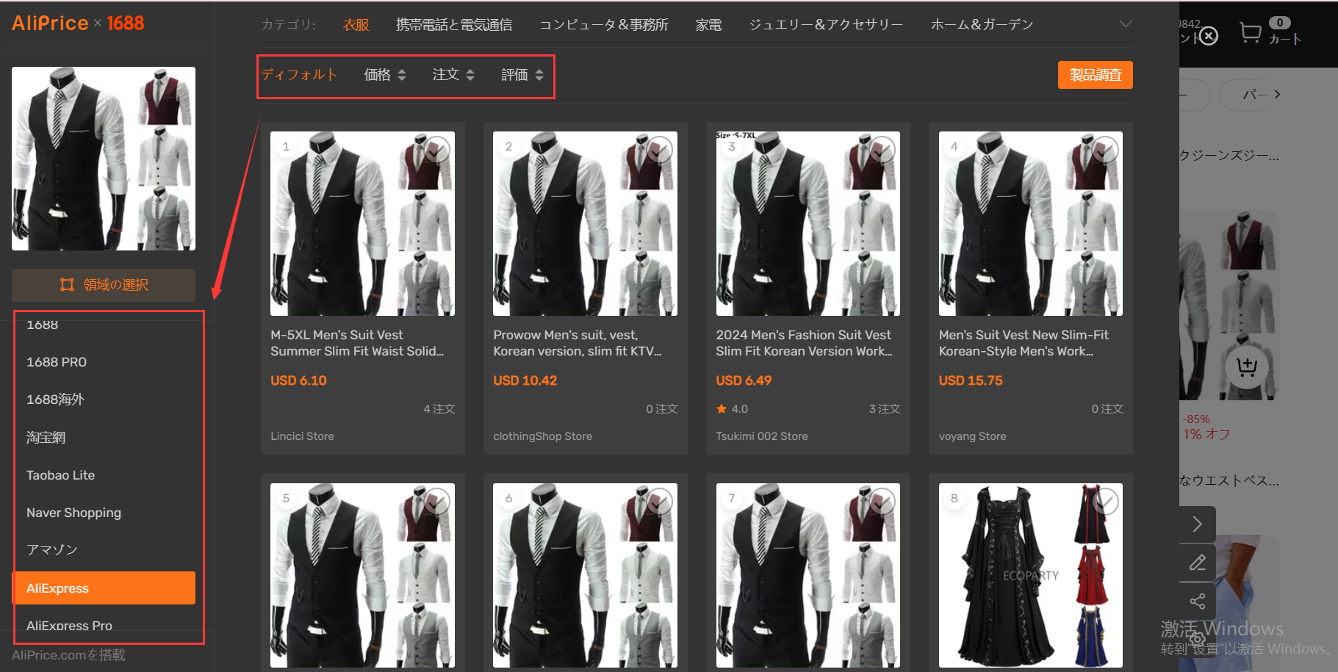Toggle select circle on product 6
The width and height of the screenshot is (1338, 672).
(659, 502)
